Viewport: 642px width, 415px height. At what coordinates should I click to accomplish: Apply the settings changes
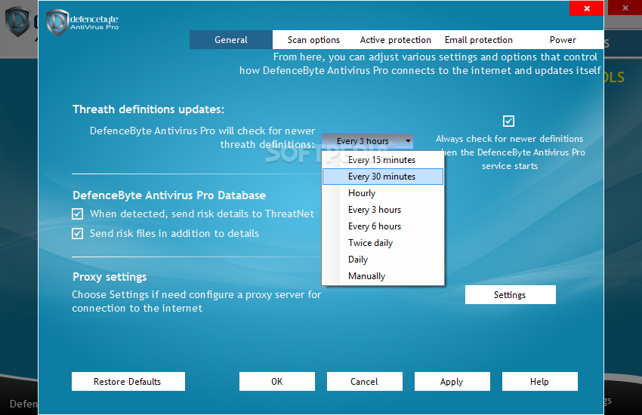452,382
